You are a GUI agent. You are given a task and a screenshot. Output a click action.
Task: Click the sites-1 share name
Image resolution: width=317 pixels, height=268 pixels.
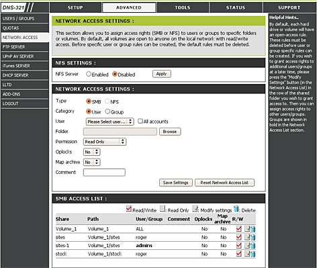(62, 246)
